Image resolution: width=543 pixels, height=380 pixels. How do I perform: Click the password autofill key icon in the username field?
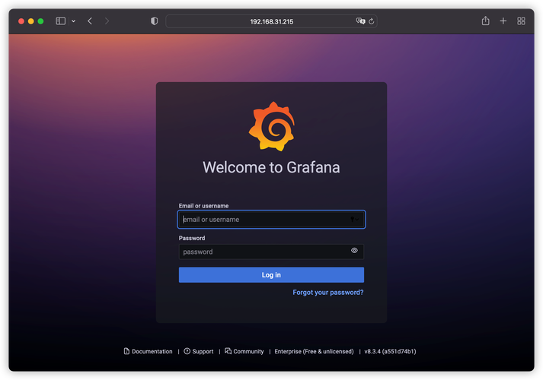353,220
